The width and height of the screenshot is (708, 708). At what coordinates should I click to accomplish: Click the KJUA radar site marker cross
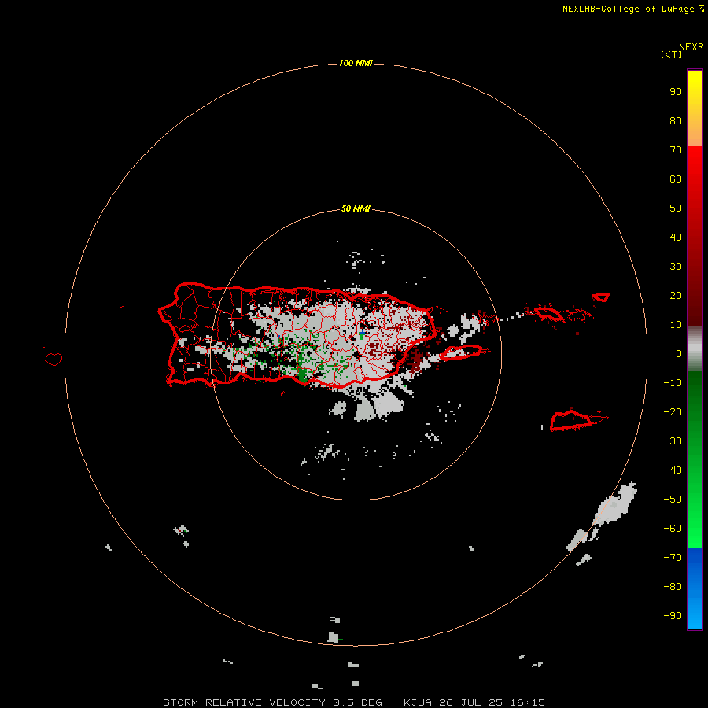point(362,333)
